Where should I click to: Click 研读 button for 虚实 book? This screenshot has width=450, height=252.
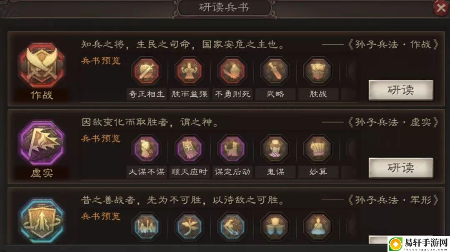[401, 168]
